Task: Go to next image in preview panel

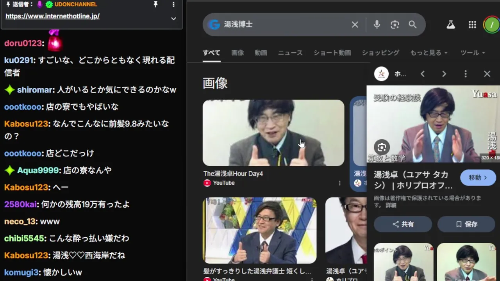Action: point(444,74)
